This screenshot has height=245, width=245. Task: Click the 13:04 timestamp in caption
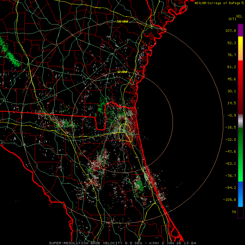(190, 243)
